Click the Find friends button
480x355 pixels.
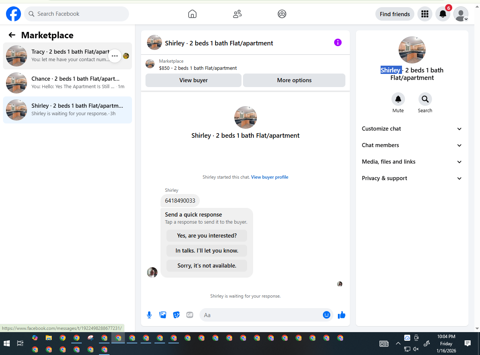pyautogui.click(x=395, y=14)
